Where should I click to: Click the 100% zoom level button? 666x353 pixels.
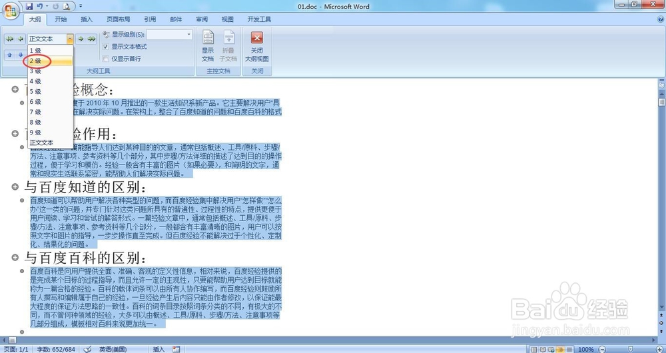[x=585, y=349]
